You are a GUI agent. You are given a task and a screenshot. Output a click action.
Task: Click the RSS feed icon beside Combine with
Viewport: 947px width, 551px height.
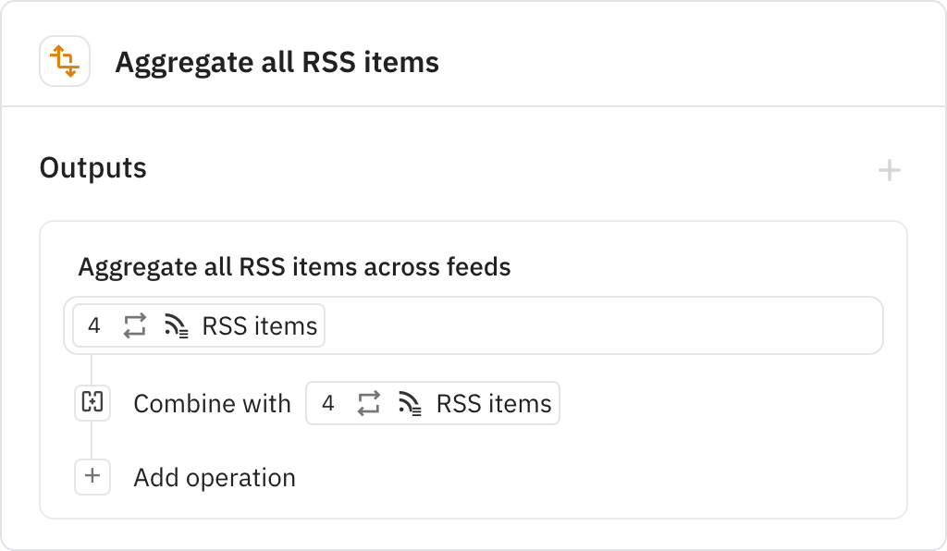[x=409, y=403]
